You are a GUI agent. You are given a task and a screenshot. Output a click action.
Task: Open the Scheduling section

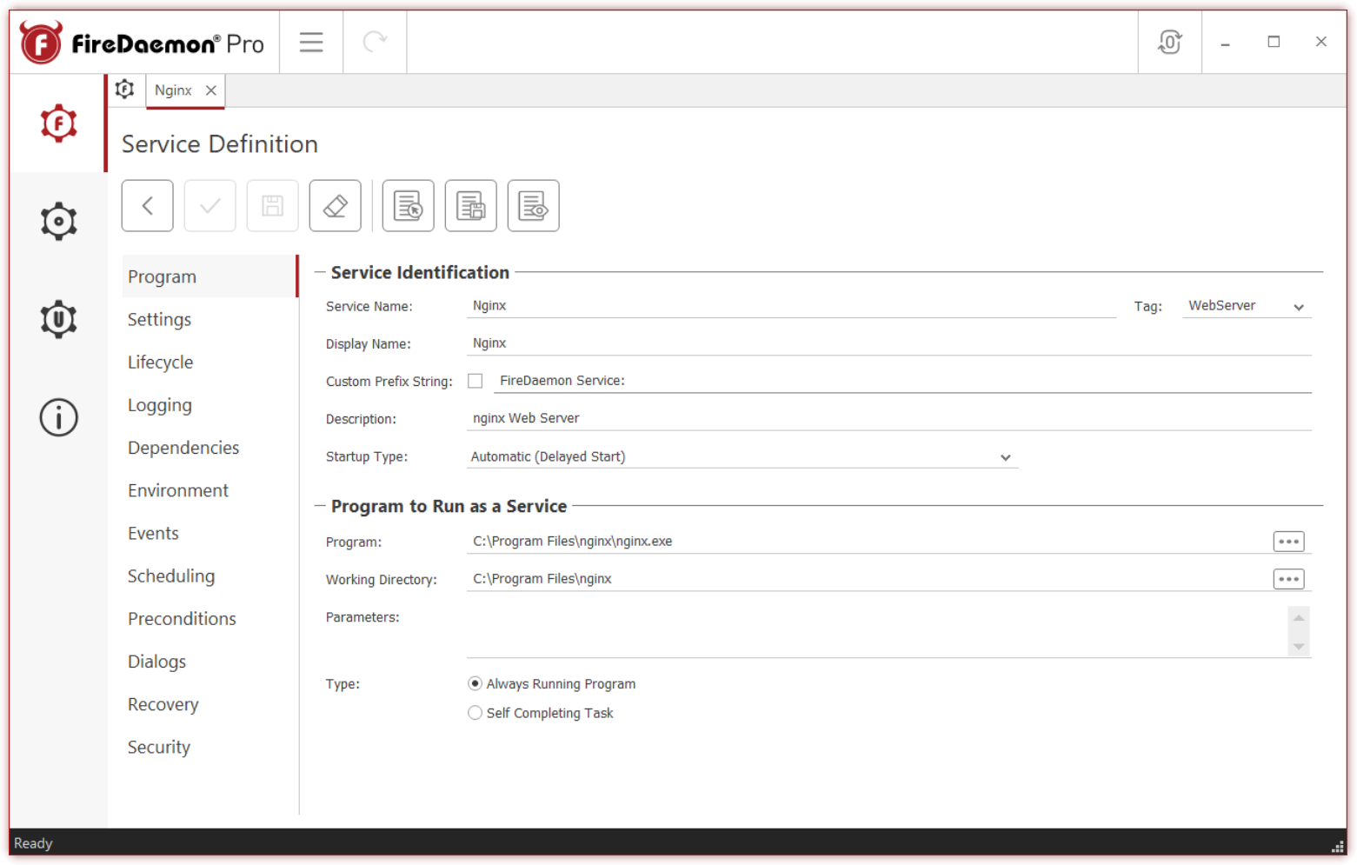pyautogui.click(x=209, y=576)
